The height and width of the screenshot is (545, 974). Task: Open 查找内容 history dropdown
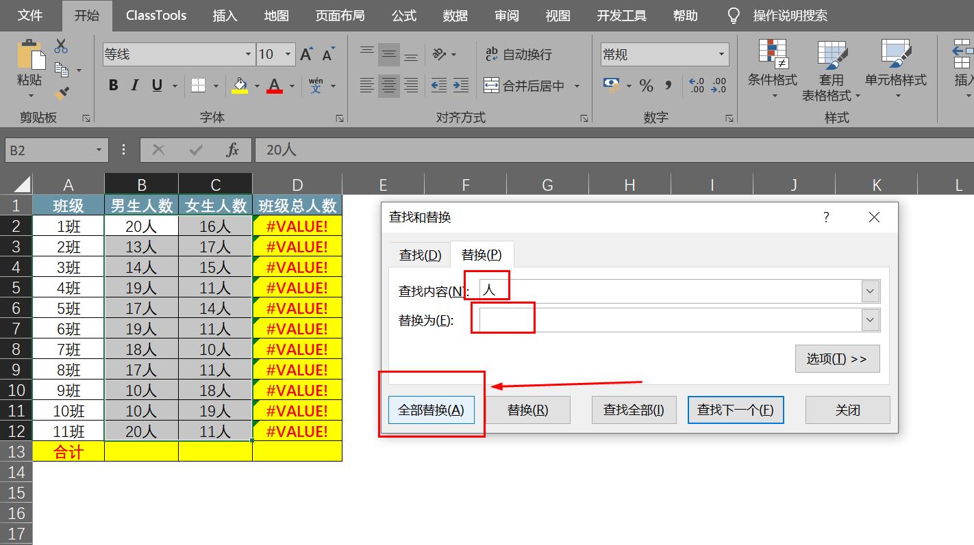871,291
